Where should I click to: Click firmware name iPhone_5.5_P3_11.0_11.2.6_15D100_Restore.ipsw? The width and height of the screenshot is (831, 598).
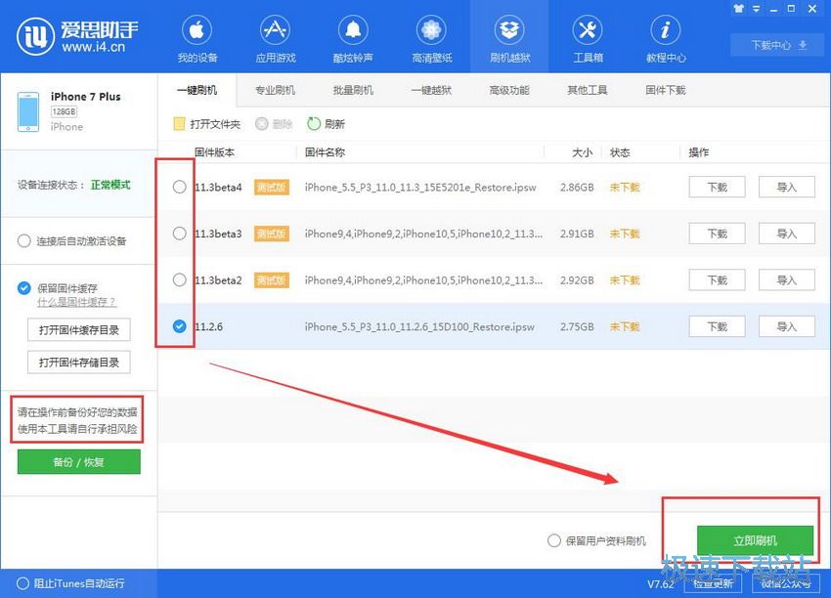coord(419,326)
